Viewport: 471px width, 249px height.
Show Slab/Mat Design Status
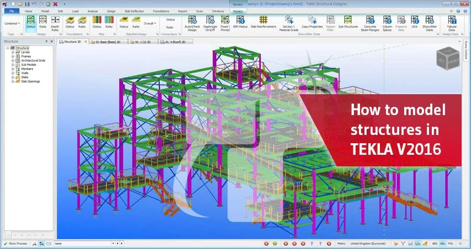pyautogui.click(x=124, y=23)
